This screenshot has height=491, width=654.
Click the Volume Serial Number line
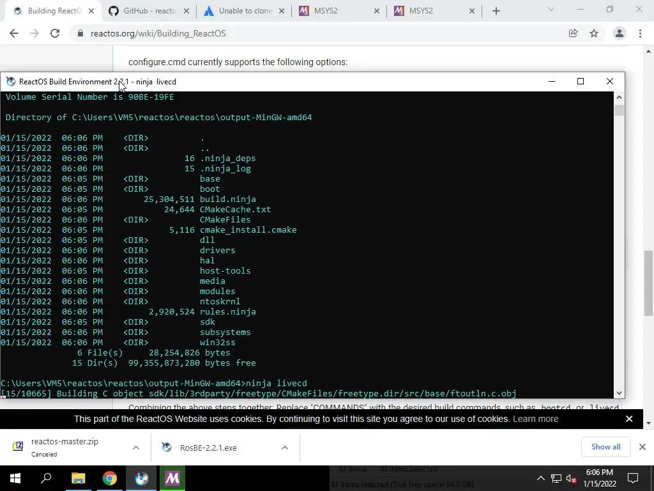tap(89, 97)
